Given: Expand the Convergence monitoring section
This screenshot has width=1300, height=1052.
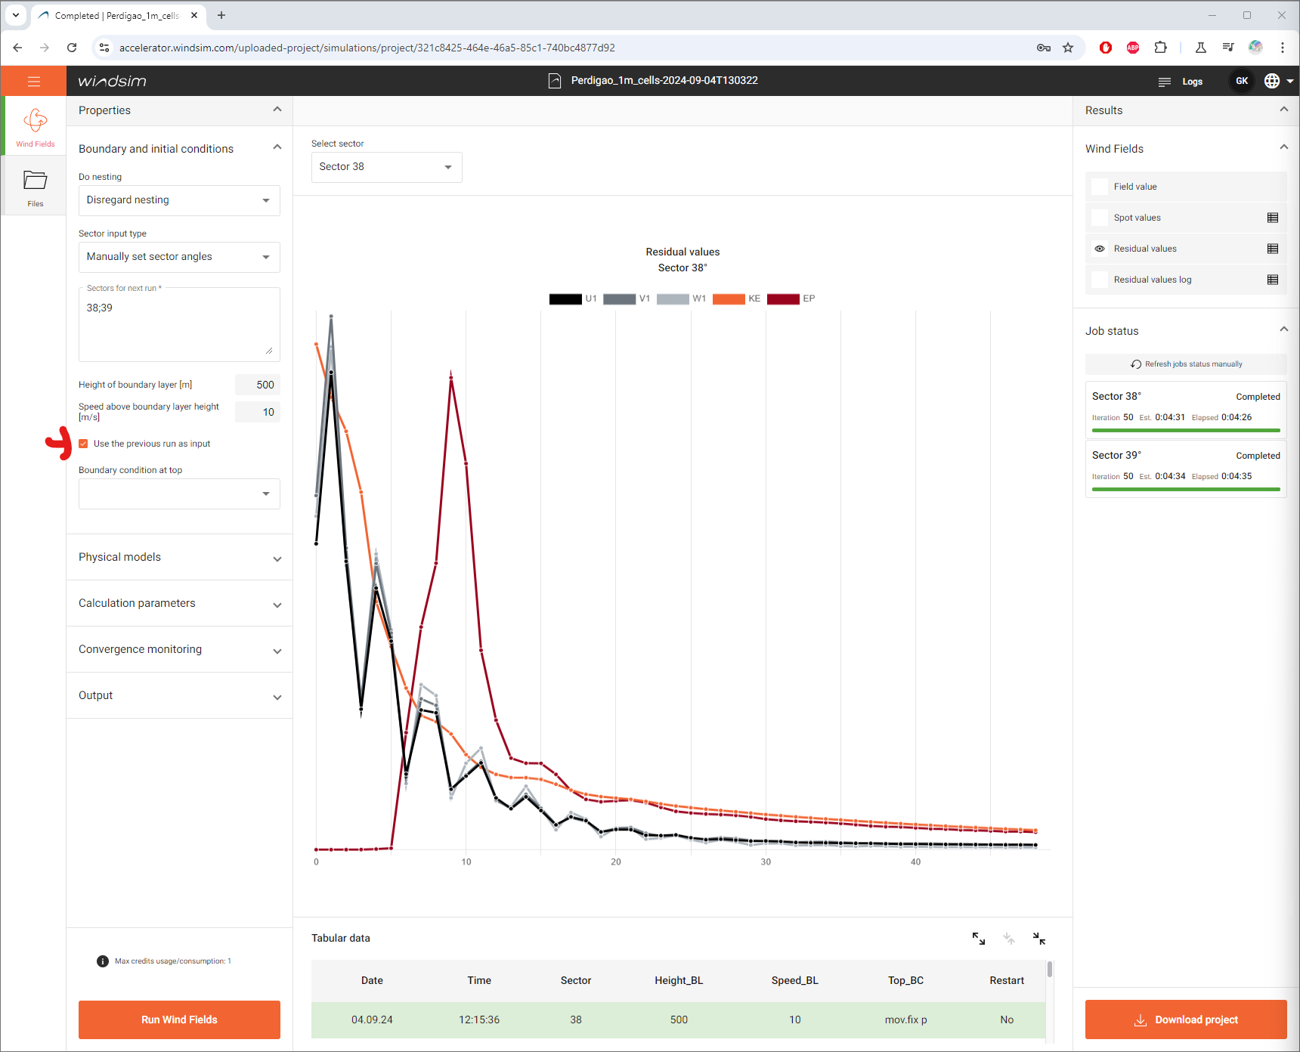Looking at the screenshot, I should [179, 650].
